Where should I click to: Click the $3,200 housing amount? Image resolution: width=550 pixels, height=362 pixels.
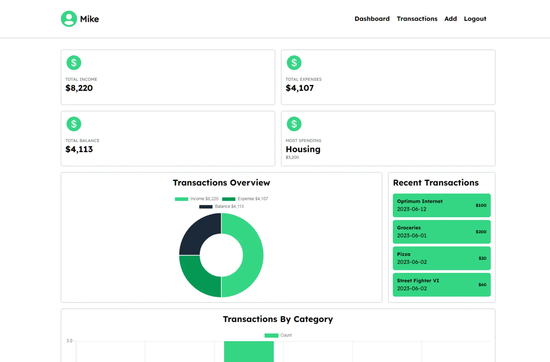pos(292,157)
